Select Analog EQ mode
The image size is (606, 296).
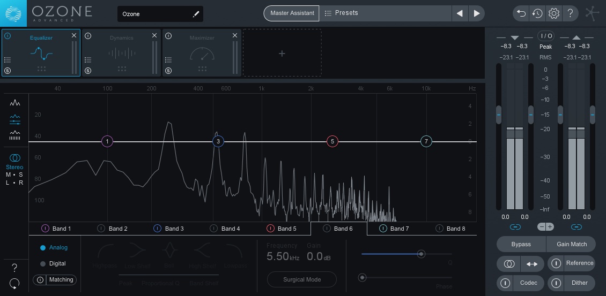54,248
